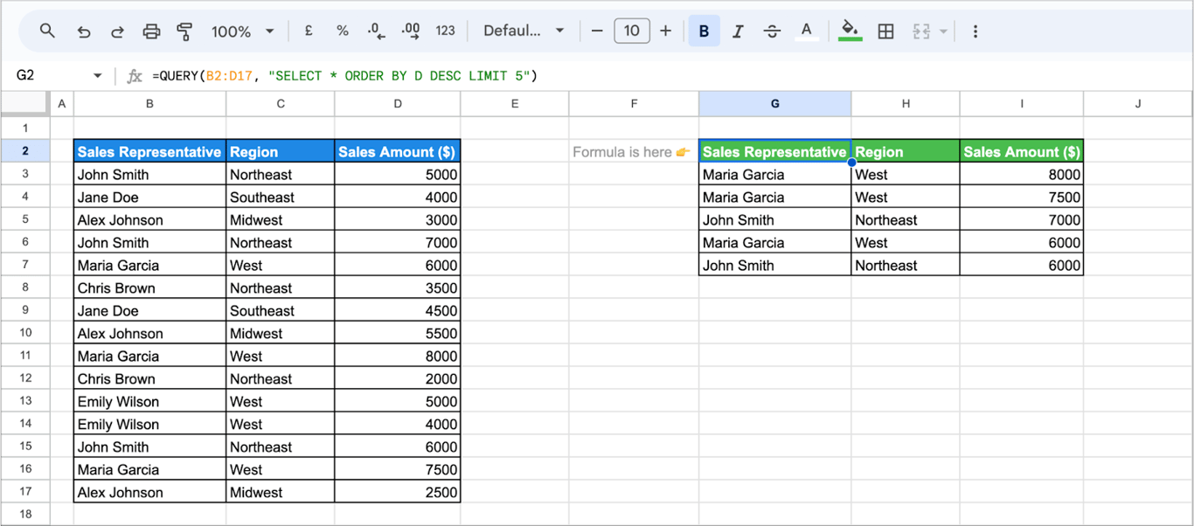Select the column B header
This screenshot has height=526, width=1194.
[149, 104]
